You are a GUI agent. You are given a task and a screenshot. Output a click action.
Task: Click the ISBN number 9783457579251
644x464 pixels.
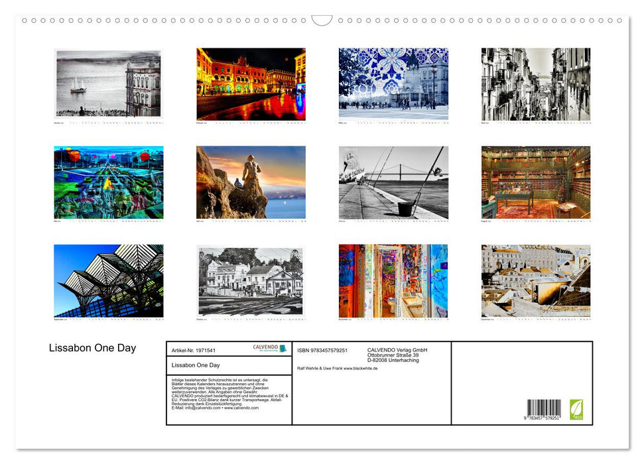pyautogui.click(x=328, y=350)
